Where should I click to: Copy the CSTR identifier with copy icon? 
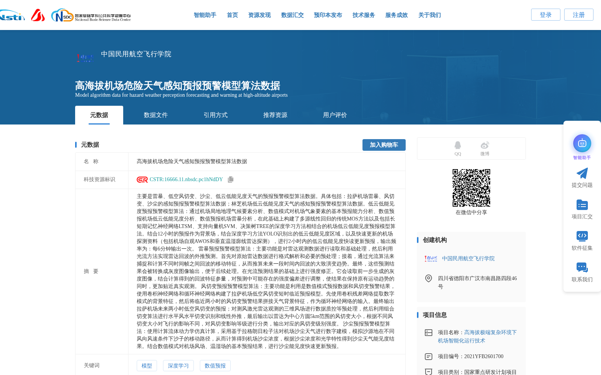(231, 180)
